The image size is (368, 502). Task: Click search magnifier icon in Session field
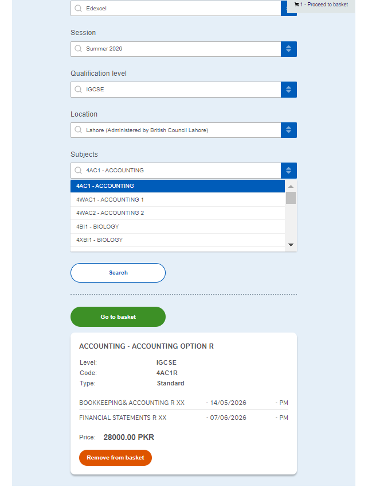click(79, 49)
